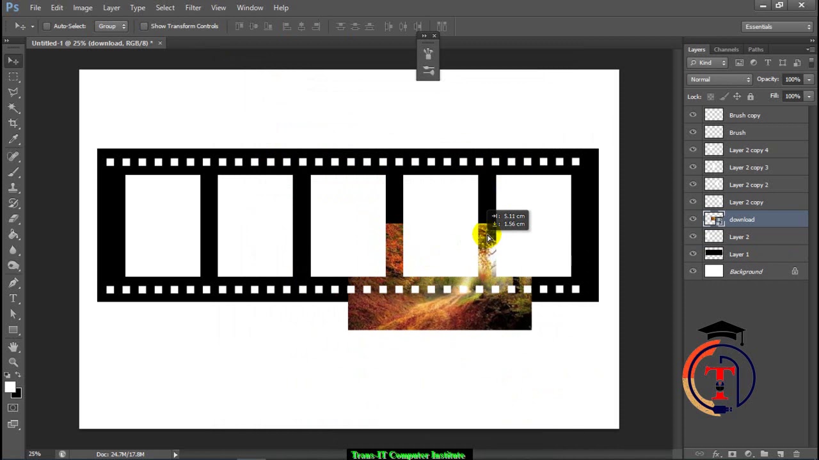Click the background color swatch

(x=18, y=394)
